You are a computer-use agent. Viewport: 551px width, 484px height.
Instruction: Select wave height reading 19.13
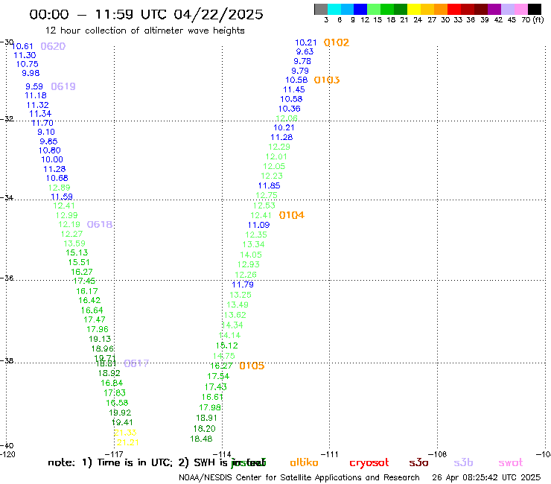point(100,339)
